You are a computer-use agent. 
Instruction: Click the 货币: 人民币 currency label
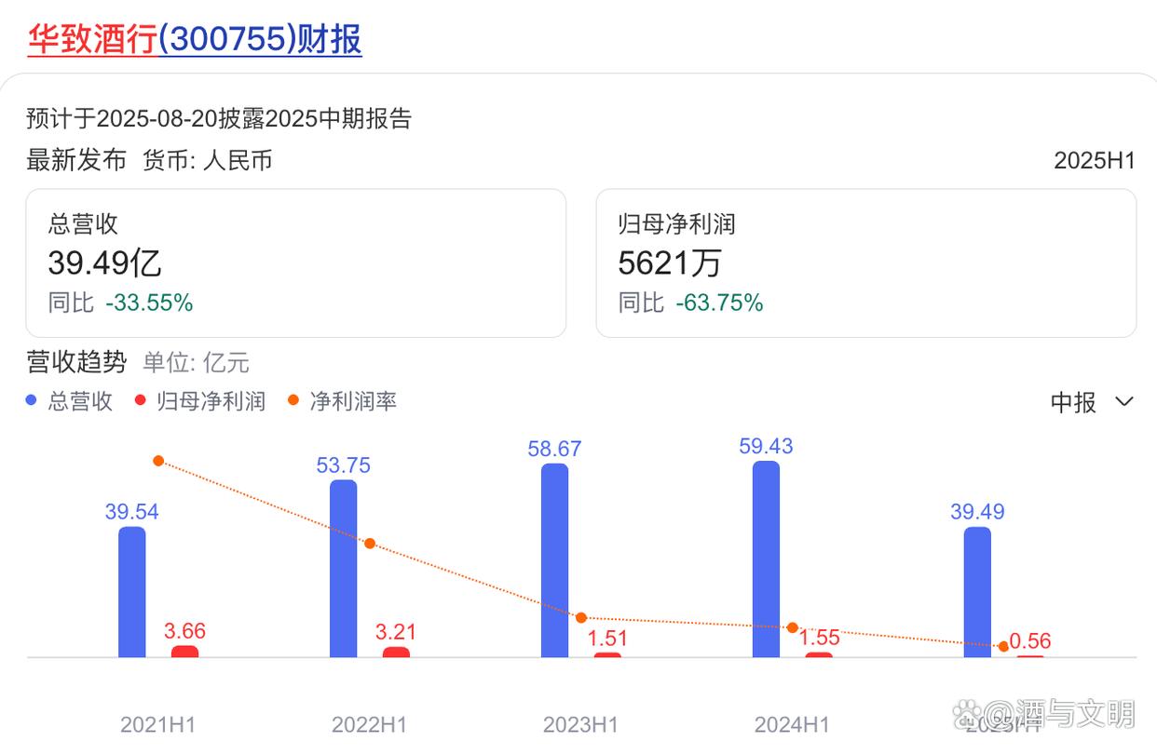coord(208,160)
